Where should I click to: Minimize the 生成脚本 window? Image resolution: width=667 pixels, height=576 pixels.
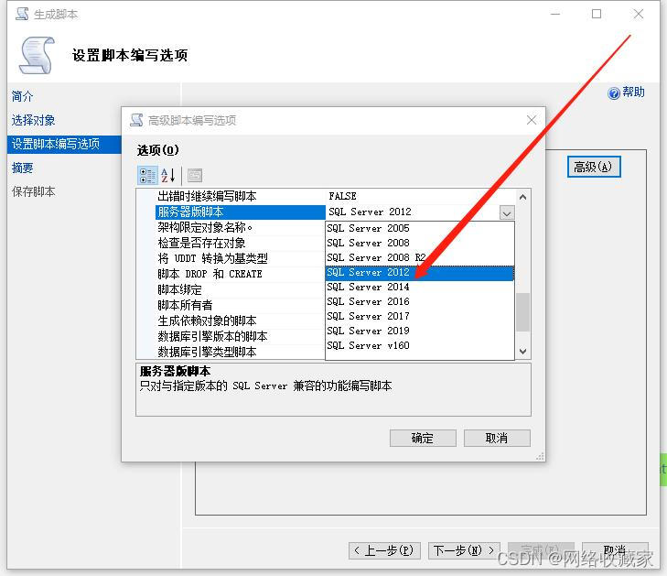(555, 14)
